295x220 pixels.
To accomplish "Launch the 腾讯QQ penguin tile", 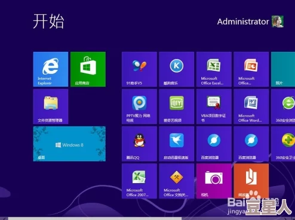I will tap(139, 144).
